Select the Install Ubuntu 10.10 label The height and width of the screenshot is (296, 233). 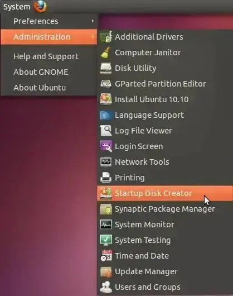point(152,99)
